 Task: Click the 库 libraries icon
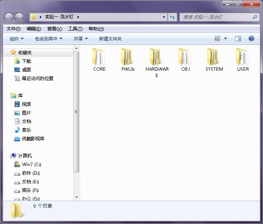pos(13,96)
